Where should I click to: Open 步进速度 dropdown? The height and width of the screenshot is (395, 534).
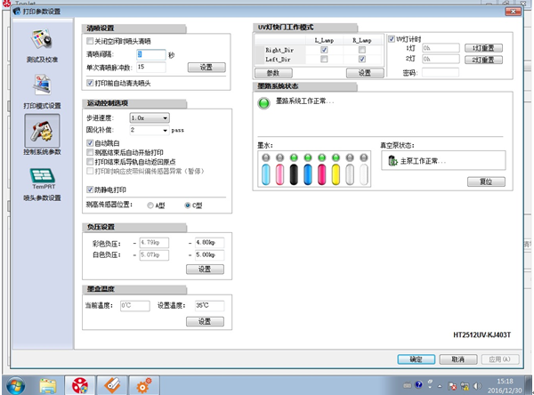click(x=149, y=117)
